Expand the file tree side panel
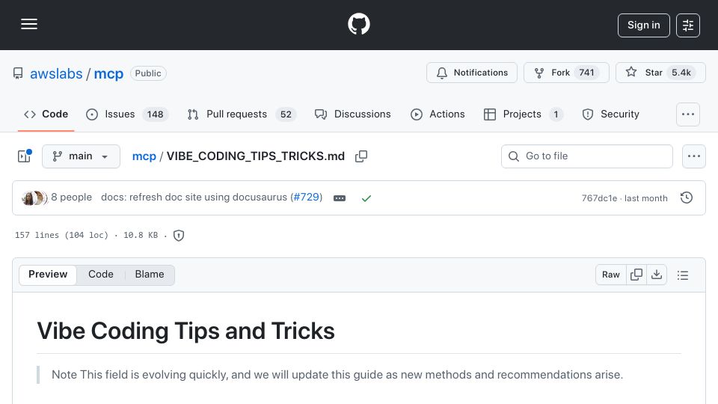This screenshot has height=404, width=718. point(24,156)
